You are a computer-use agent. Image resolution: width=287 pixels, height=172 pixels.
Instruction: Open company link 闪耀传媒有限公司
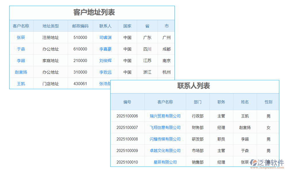pyautogui.click(x=165, y=139)
